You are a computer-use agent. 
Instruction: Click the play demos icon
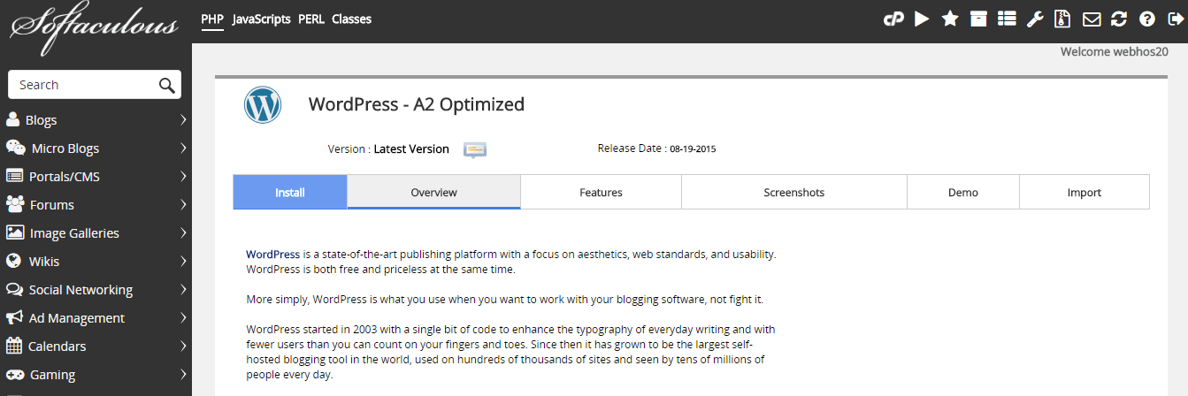922,19
